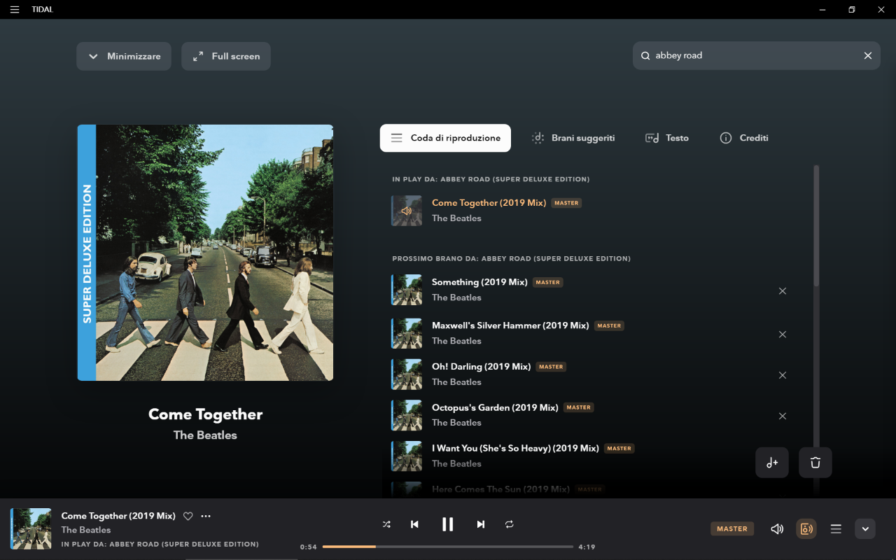Click Come Together (2019 Mix) in player bar

click(x=118, y=516)
